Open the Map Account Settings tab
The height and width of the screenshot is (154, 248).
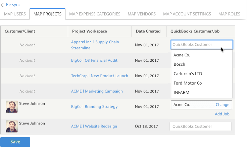click(x=187, y=14)
